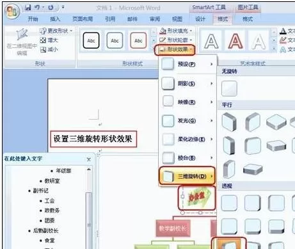
Task: Select highlighted orange 透视 preset
Action: (x=229, y=243)
